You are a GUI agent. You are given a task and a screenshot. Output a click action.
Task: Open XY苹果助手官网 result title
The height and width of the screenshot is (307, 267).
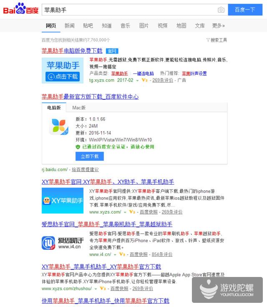click(x=108, y=182)
